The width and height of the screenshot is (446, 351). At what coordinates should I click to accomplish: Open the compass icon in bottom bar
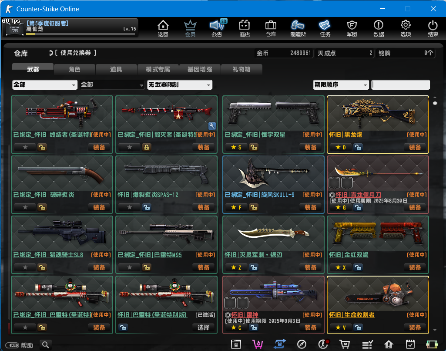coord(302,344)
